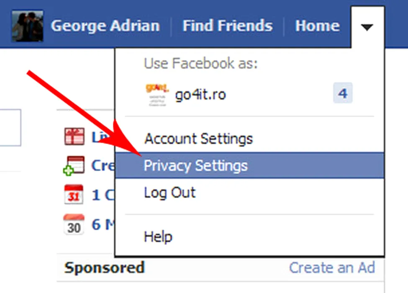Click the blue link beside the 30 calendar
Image resolution: width=408 pixels, height=293 pixels.
(x=103, y=225)
